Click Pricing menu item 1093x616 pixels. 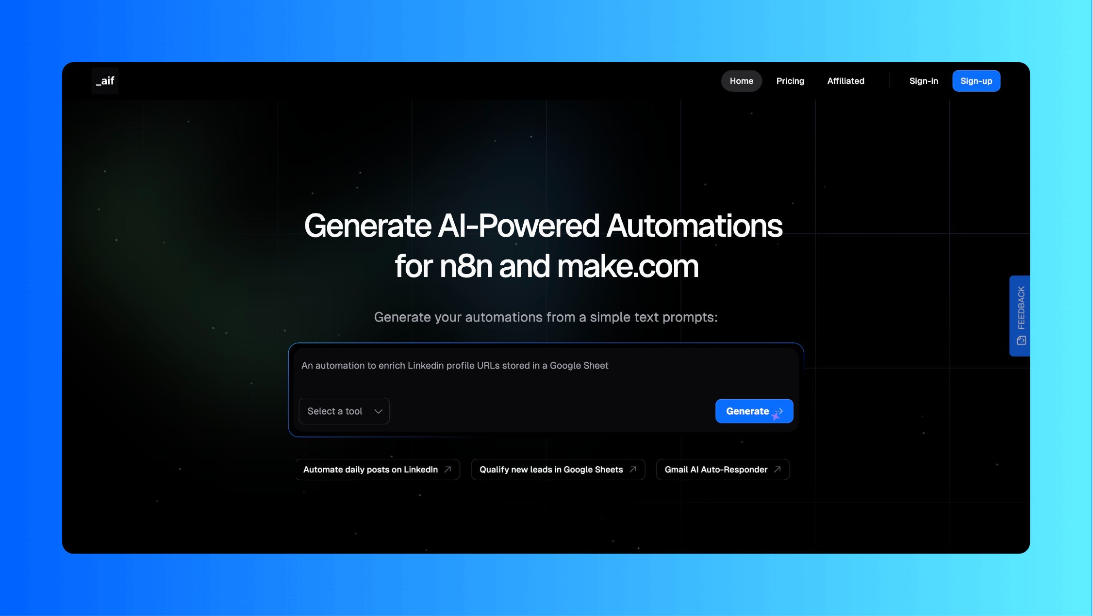click(790, 81)
